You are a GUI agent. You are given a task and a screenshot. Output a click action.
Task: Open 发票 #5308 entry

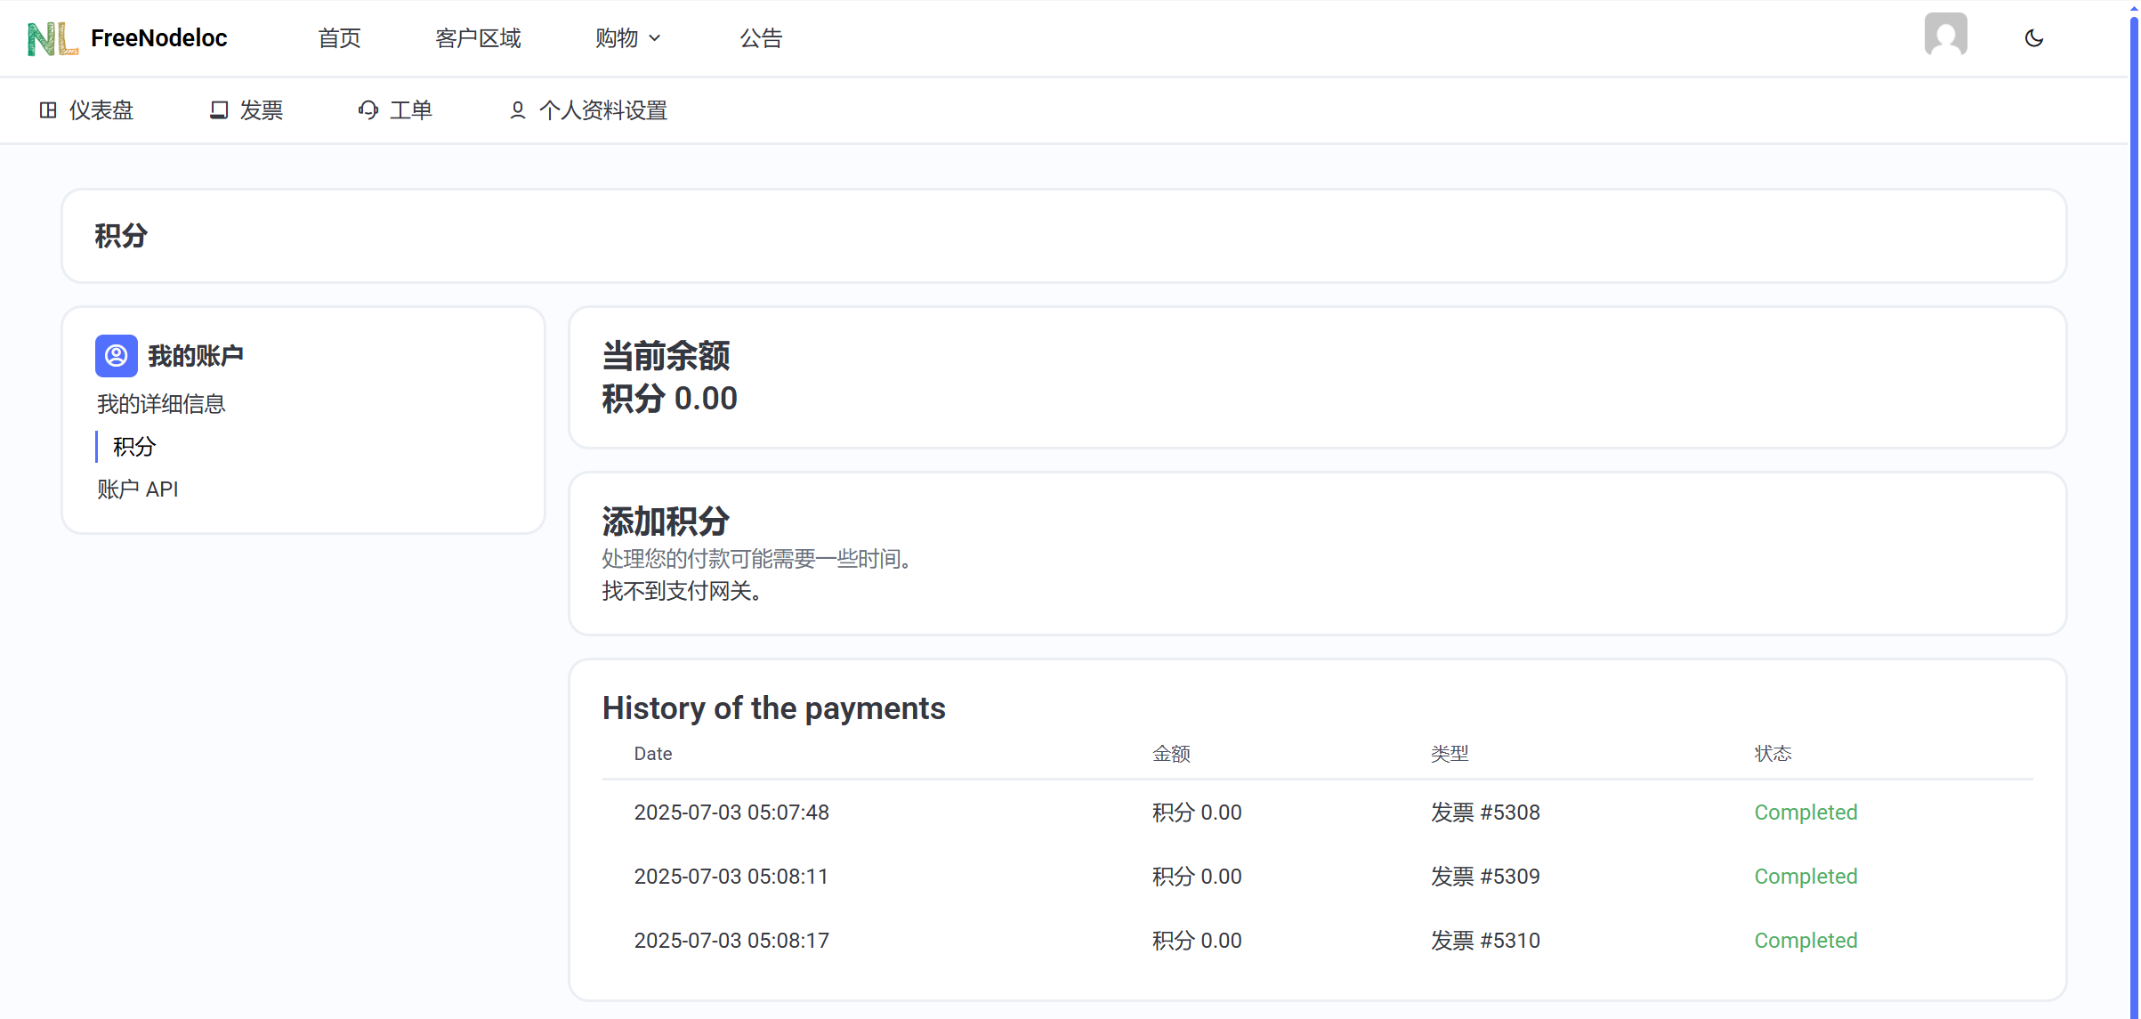[x=1485, y=813]
